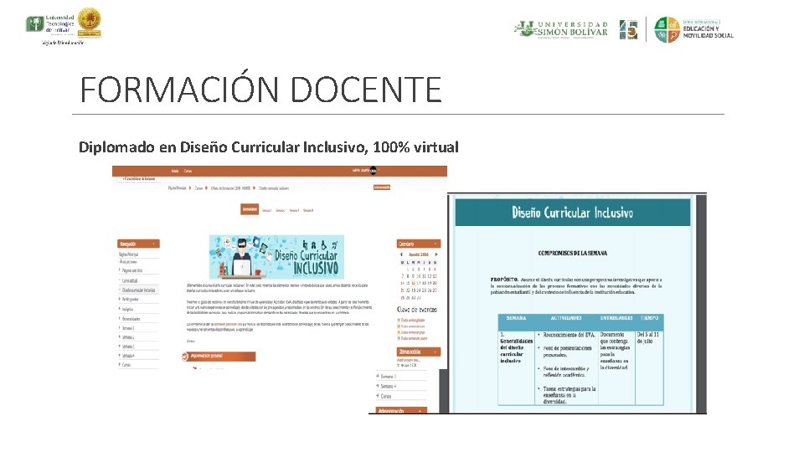
Task: Expand Páginas del sitio in navigation tree
Action: 120,270
